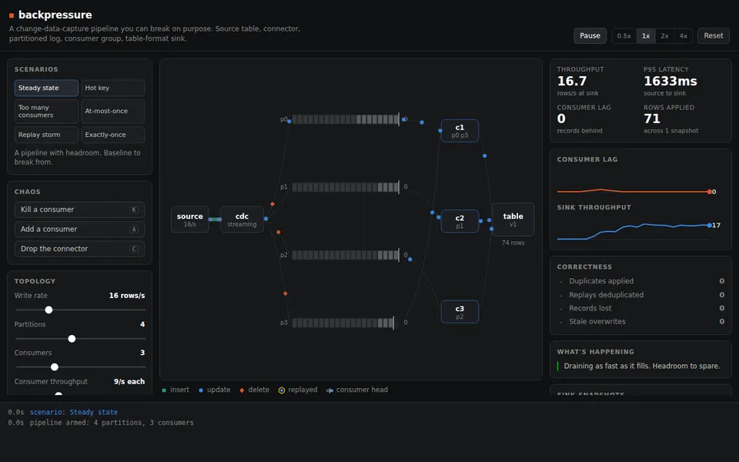Click the "pipeline armed" log entry
This screenshot has height=462, width=739.
coord(112,423)
